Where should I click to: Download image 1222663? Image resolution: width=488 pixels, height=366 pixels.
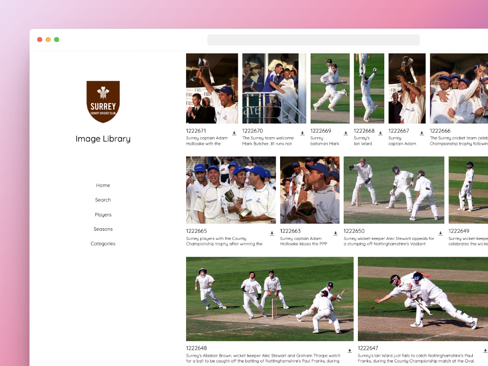click(335, 233)
